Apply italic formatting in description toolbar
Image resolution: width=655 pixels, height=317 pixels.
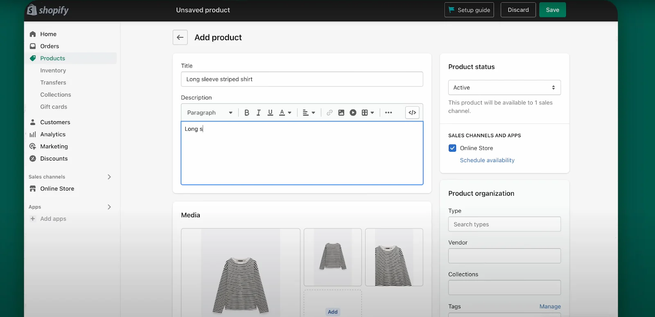click(258, 113)
